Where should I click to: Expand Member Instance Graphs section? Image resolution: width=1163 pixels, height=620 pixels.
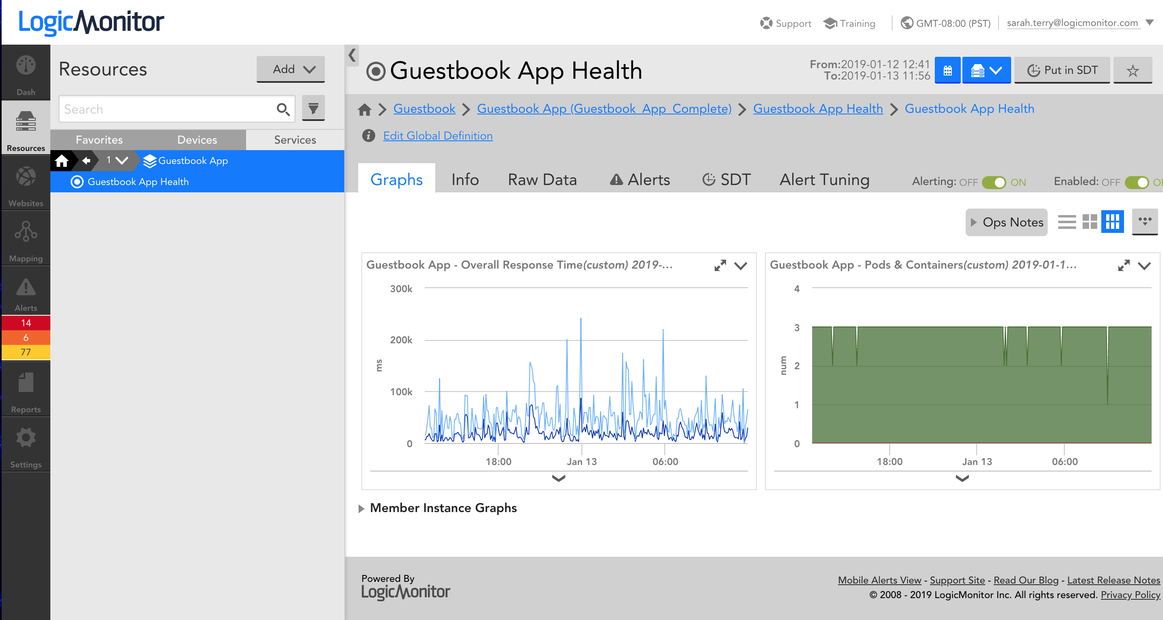pos(443,508)
